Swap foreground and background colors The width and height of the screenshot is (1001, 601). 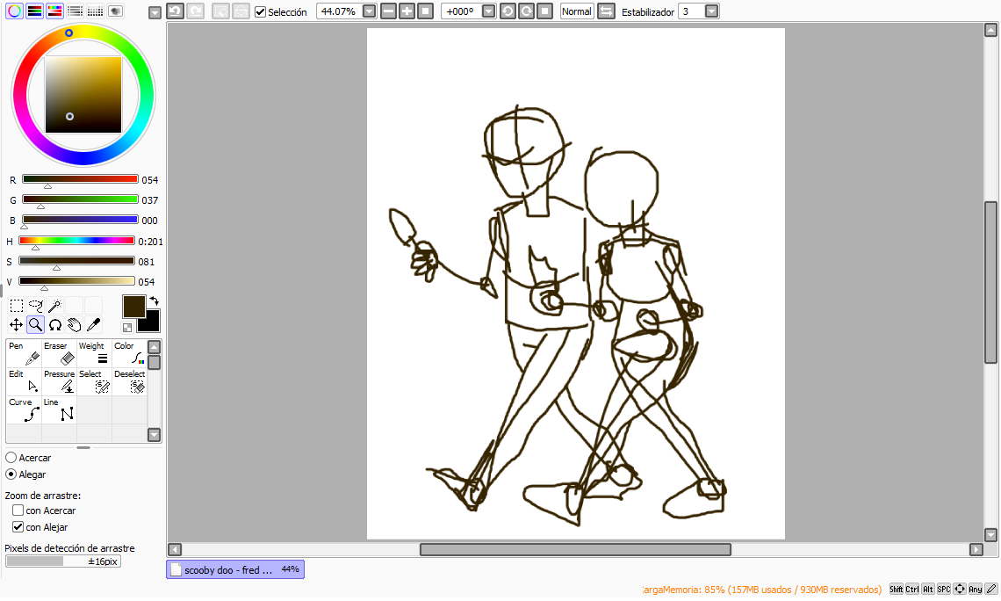pyautogui.click(x=154, y=300)
